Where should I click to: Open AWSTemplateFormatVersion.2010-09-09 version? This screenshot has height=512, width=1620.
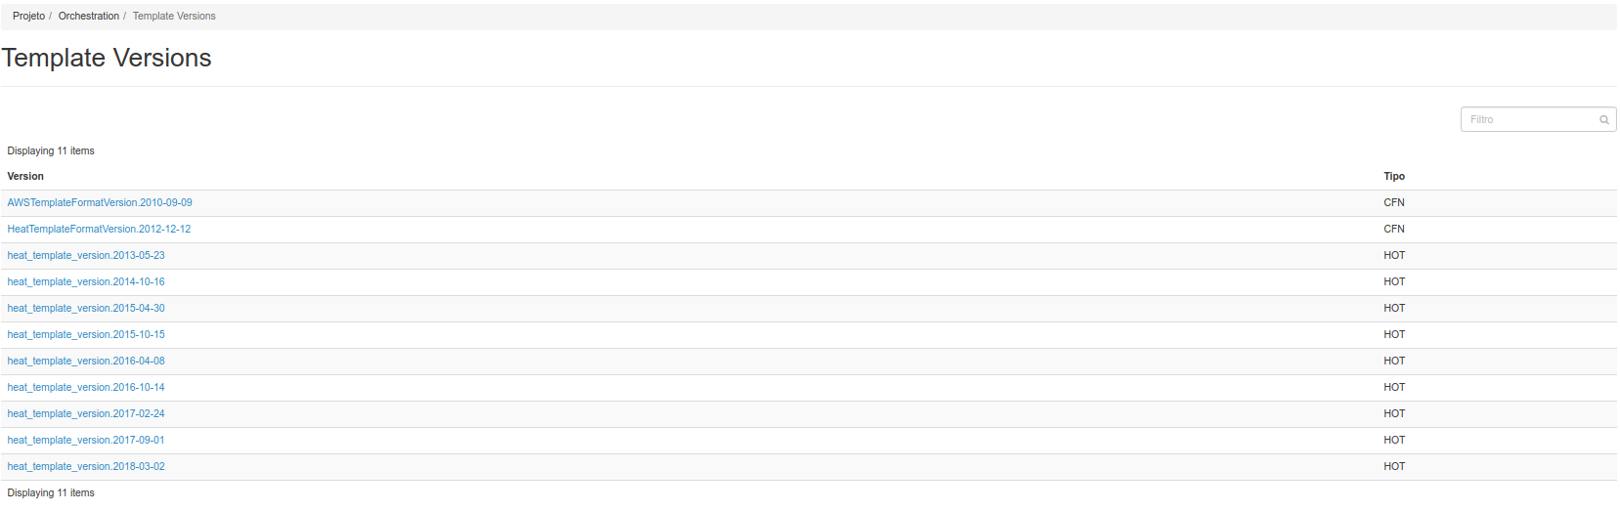[x=100, y=202]
